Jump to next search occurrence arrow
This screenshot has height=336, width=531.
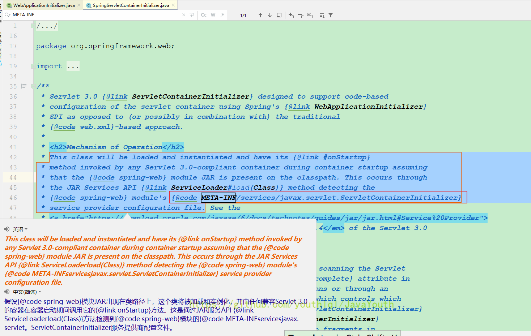click(x=269, y=15)
